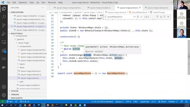Screen dimensions: 190x107
Task: Open the Help menu
Action: click(60, 2)
